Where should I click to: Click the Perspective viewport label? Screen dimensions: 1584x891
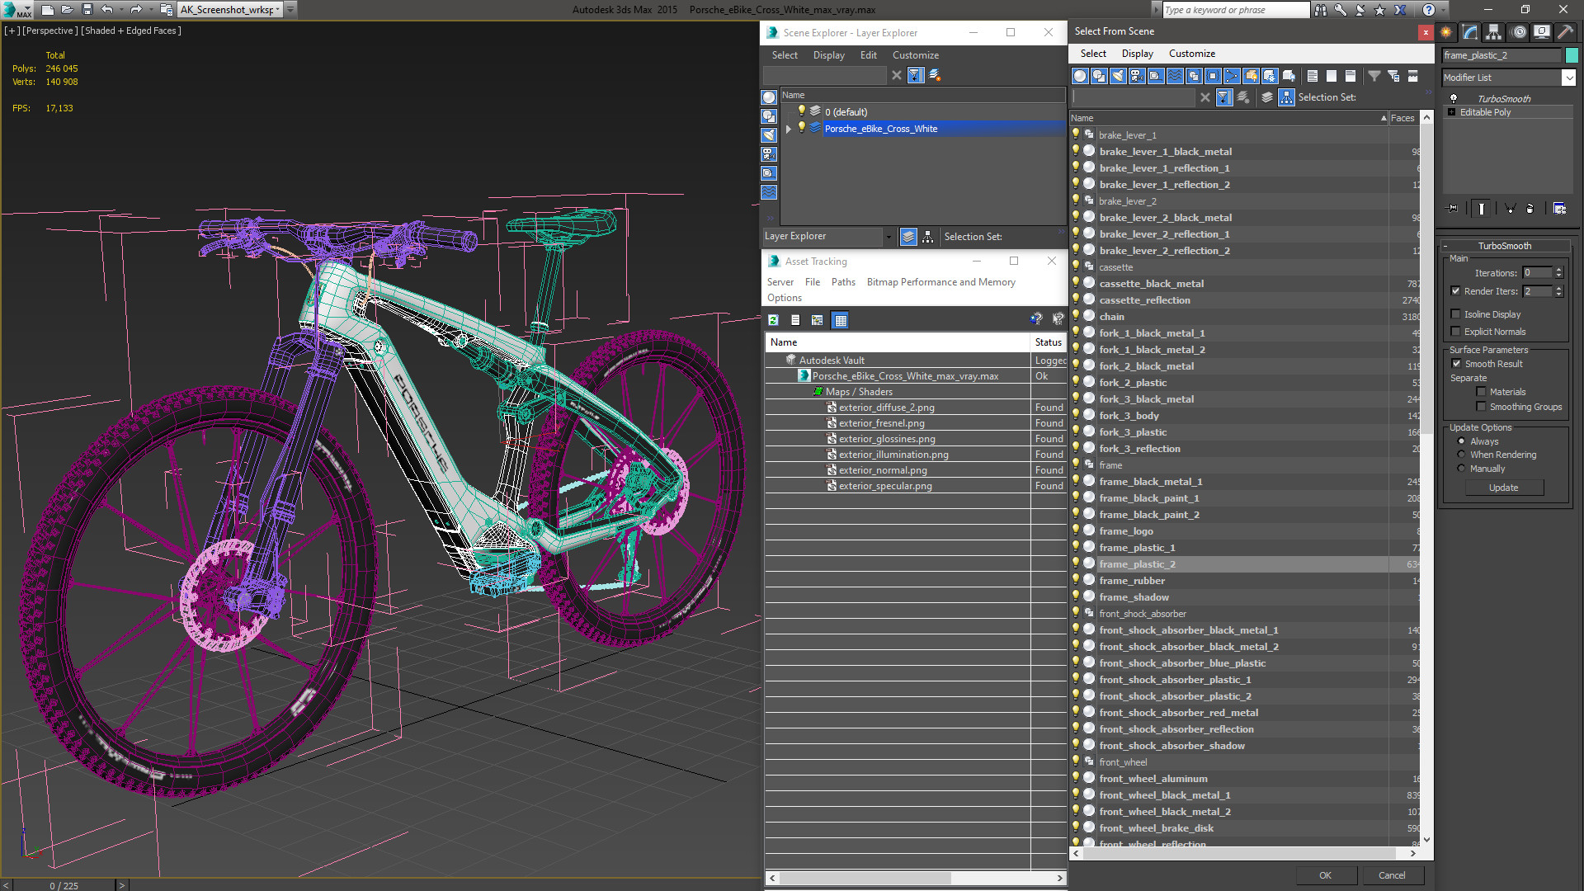(x=49, y=31)
